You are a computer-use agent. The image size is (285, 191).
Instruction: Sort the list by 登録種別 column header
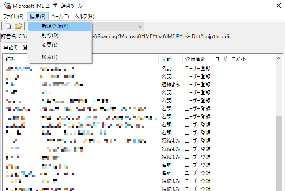click(197, 59)
